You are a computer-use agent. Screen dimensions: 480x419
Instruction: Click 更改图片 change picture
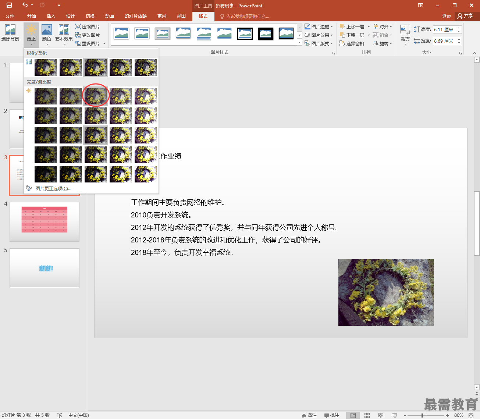tap(88, 35)
